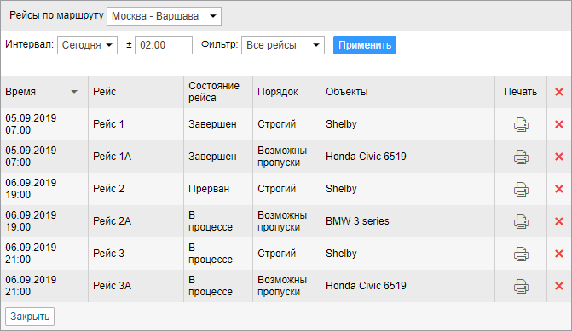
Task: Print the Рейс 2A BMW 3 series row
Action: 521,221
